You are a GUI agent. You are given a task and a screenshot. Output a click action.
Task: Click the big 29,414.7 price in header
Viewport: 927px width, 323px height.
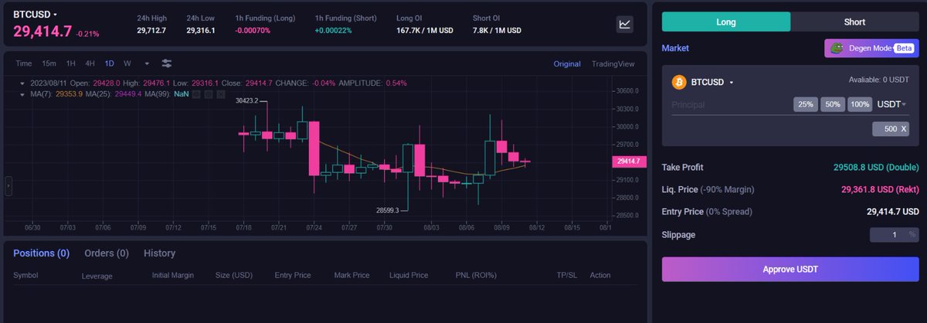coord(42,32)
